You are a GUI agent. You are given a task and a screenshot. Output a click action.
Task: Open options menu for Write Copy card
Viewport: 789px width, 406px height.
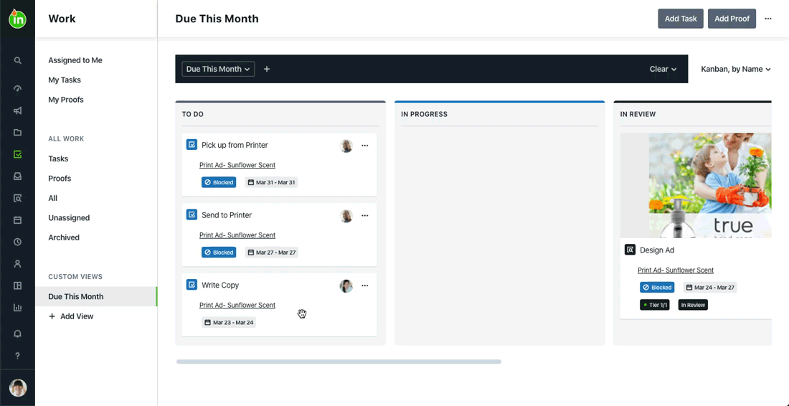pos(365,285)
